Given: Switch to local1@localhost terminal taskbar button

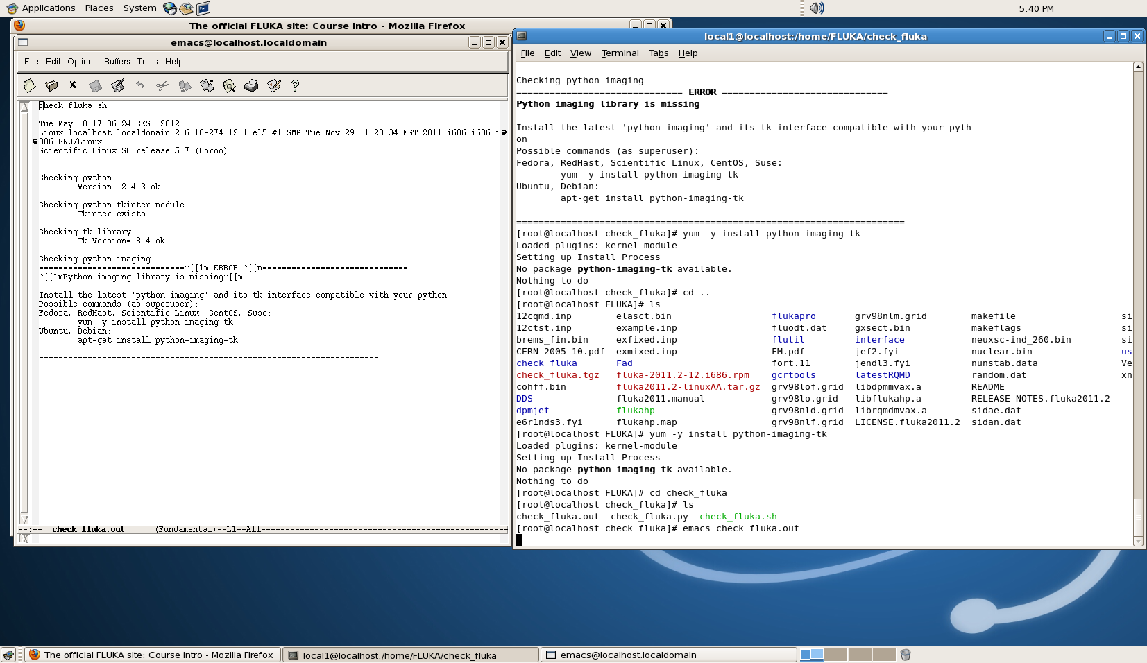Looking at the screenshot, I should click(x=411, y=655).
